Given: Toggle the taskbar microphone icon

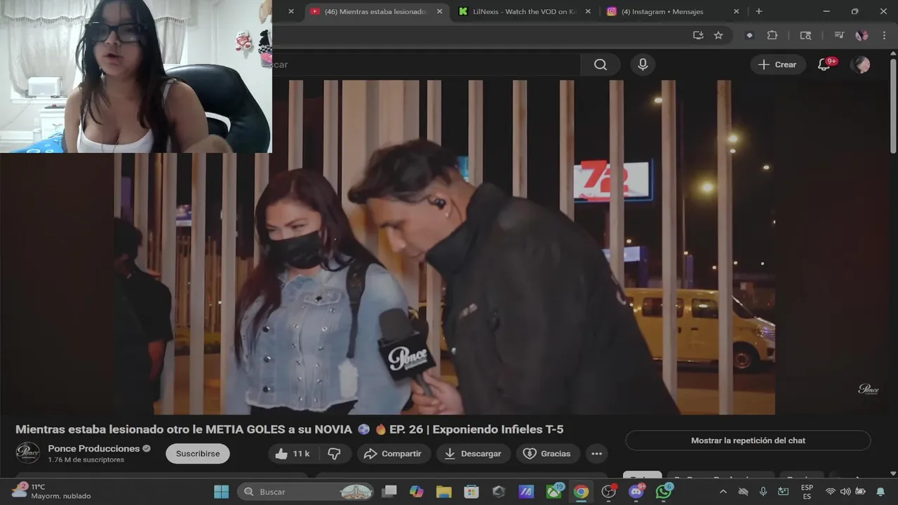Looking at the screenshot, I should (763, 492).
